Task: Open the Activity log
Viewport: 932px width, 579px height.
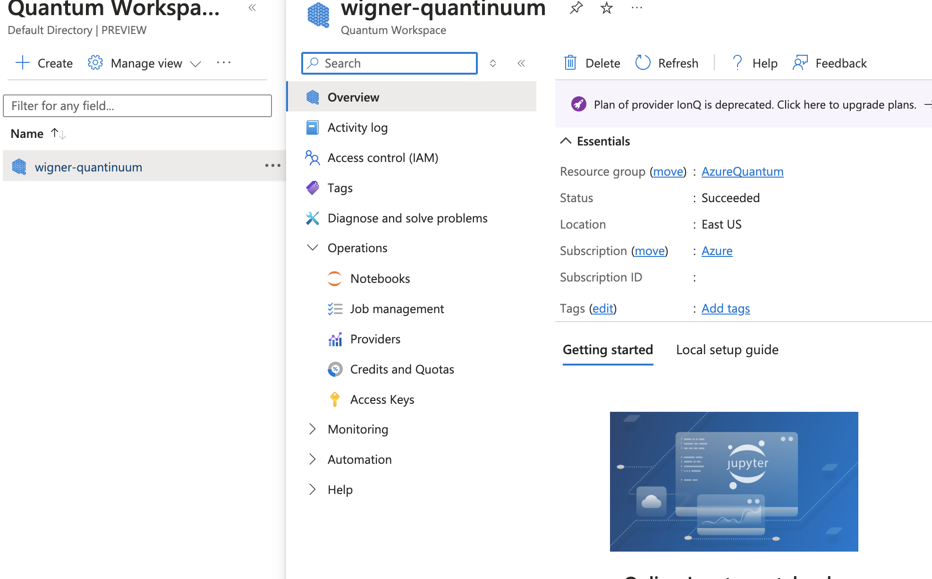Action: tap(357, 127)
